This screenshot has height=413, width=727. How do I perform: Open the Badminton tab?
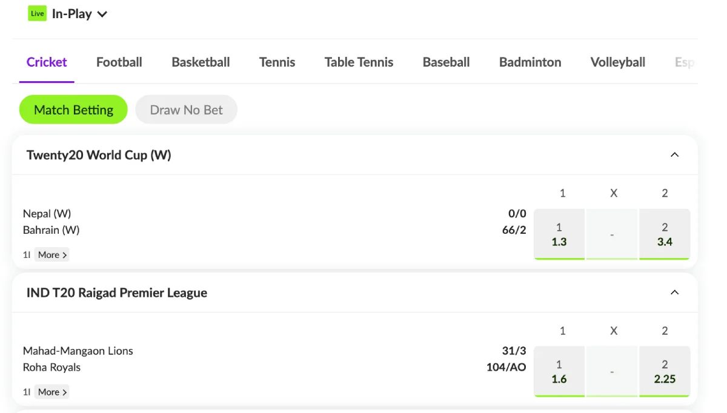click(x=530, y=62)
